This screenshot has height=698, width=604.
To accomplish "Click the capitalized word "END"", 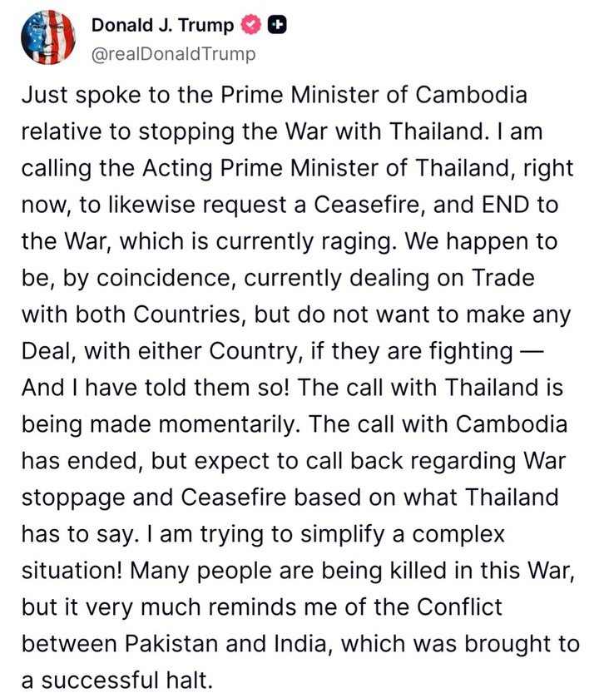I will click(x=506, y=205).
